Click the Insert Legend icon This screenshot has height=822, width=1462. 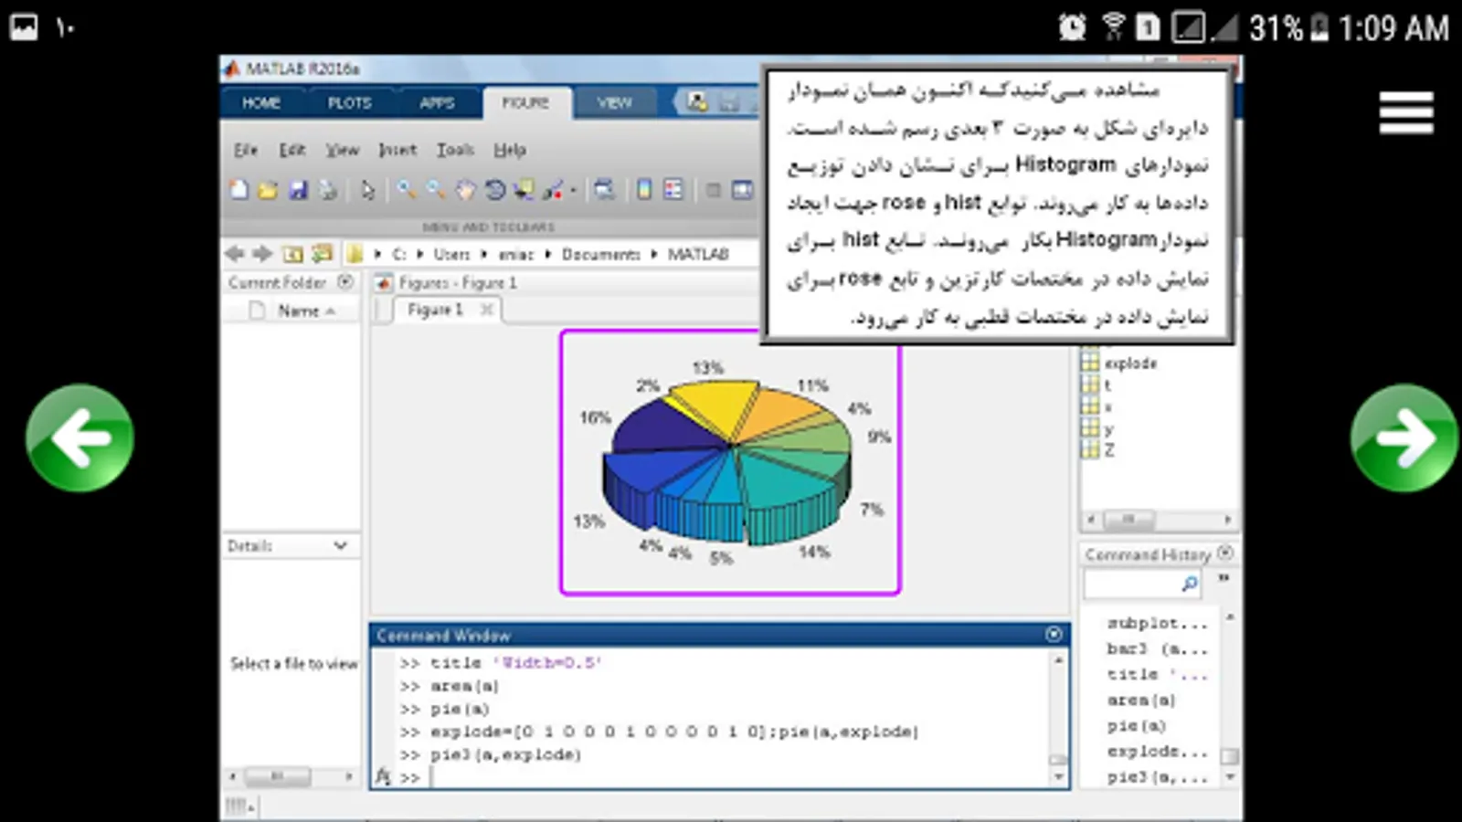(673, 190)
